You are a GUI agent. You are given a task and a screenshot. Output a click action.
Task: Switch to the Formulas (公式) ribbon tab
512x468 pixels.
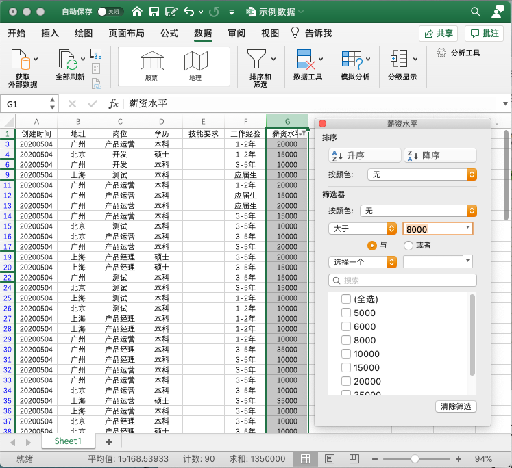coord(169,33)
